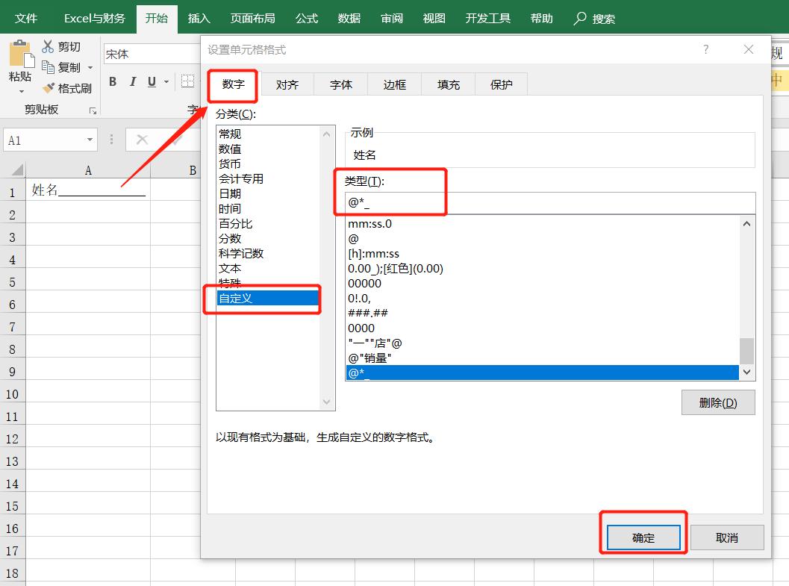The height and width of the screenshot is (586, 789).
Task: Click the 删除(D) button
Action: 718,402
